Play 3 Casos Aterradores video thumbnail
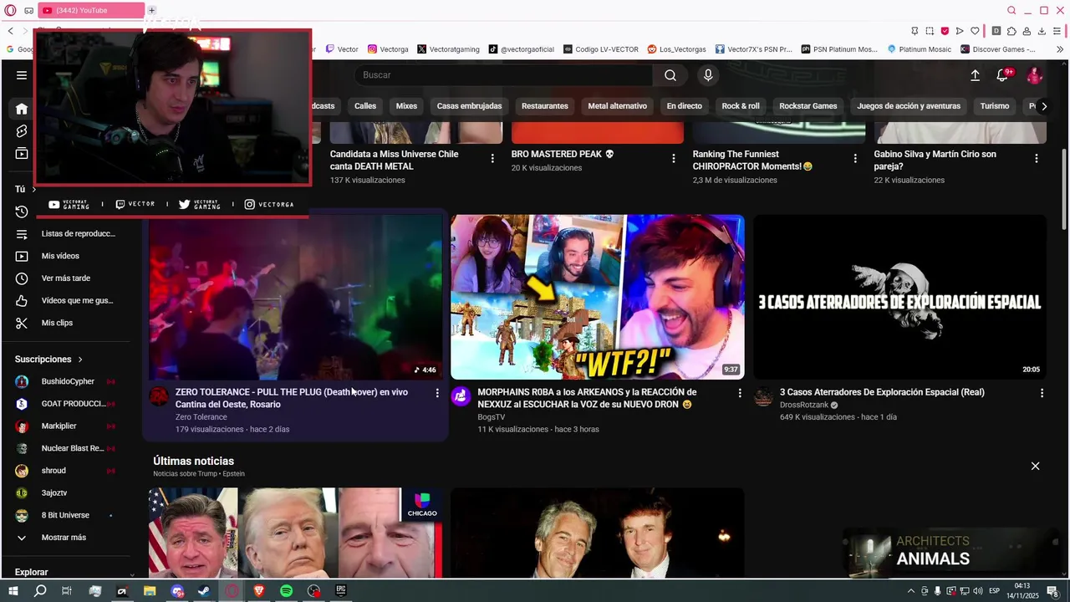The height and width of the screenshot is (602, 1070). pos(900,297)
